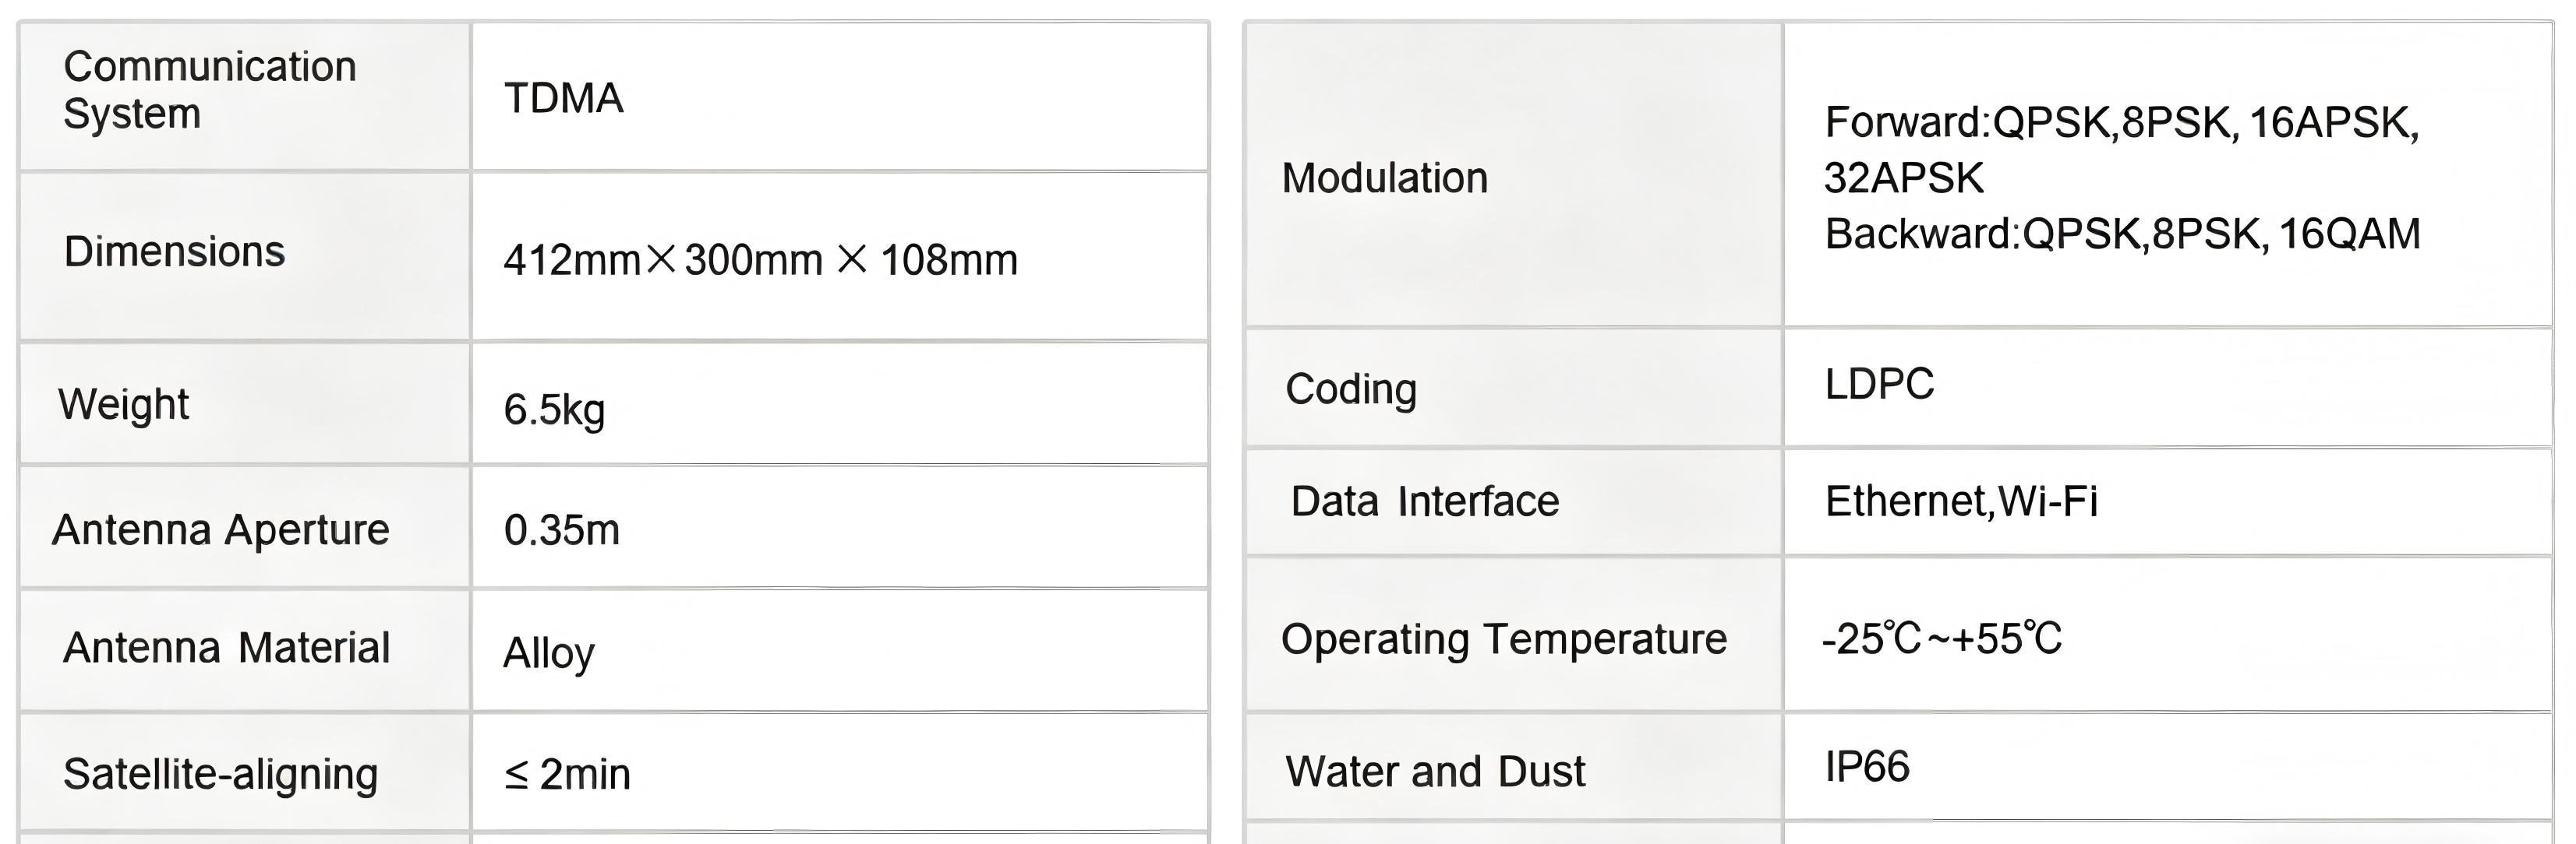Select the LDPC coding value
The image size is (2576, 844).
point(1879,385)
